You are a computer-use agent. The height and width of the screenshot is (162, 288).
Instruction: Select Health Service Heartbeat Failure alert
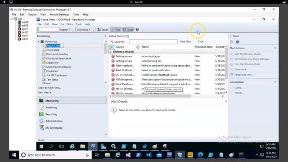coord(167,75)
